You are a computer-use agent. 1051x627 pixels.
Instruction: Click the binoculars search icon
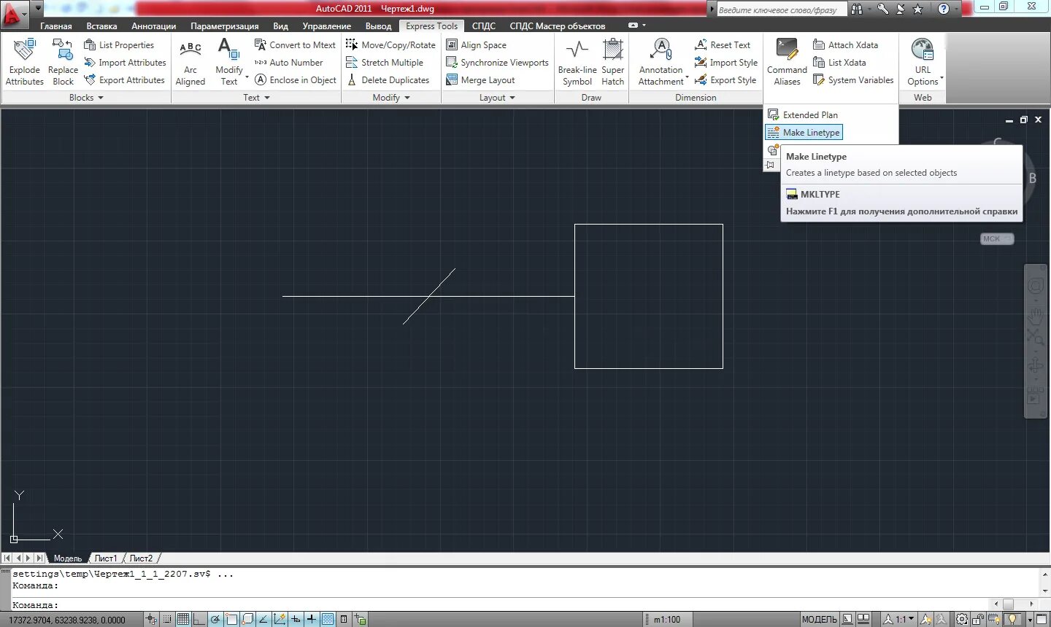click(x=857, y=9)
